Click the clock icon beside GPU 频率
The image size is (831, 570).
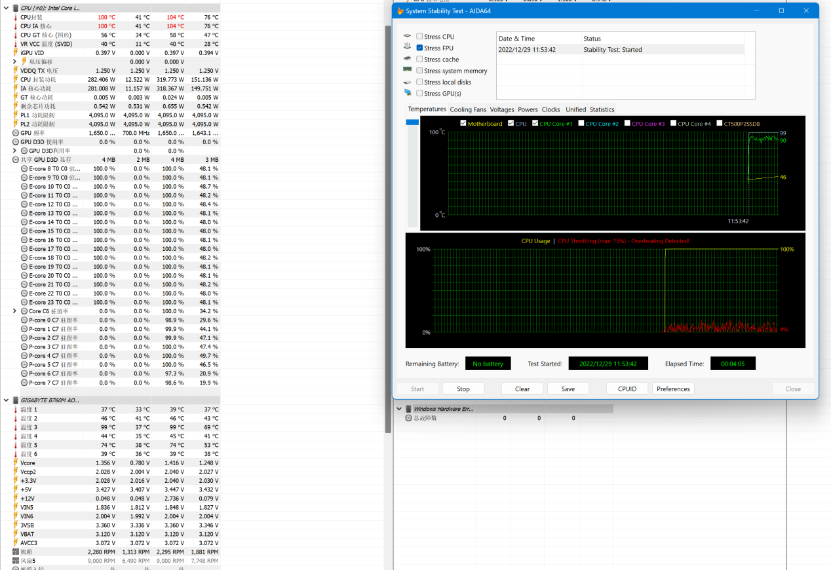pos(16,133)
